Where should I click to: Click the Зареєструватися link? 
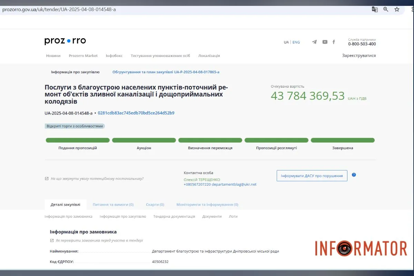359,56
